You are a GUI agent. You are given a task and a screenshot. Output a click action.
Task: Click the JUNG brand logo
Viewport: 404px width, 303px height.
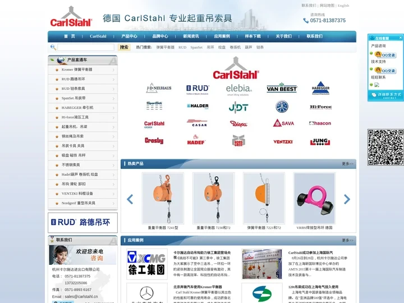click(x=320, y=141)
